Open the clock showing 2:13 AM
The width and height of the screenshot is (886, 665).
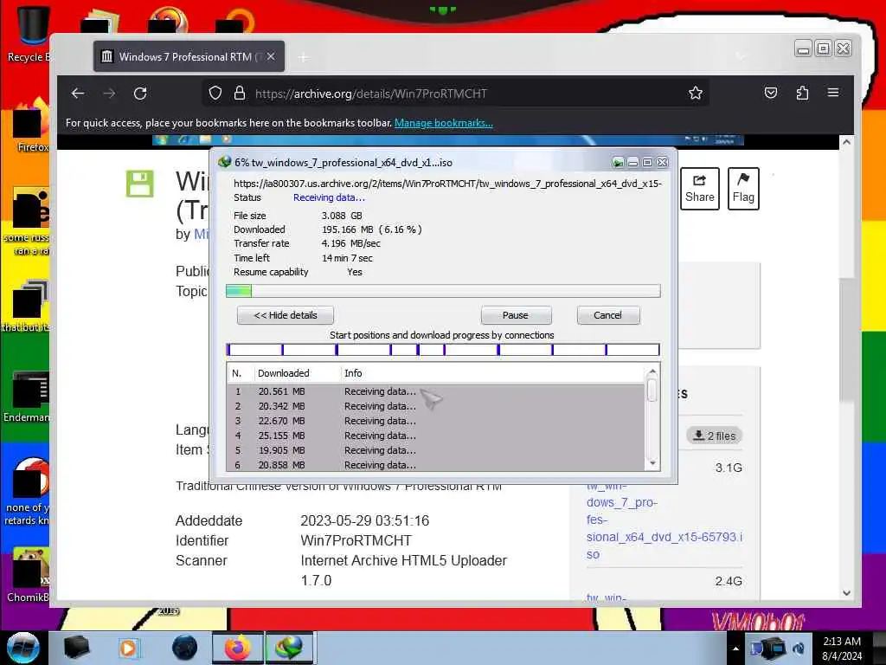(842, 648)
